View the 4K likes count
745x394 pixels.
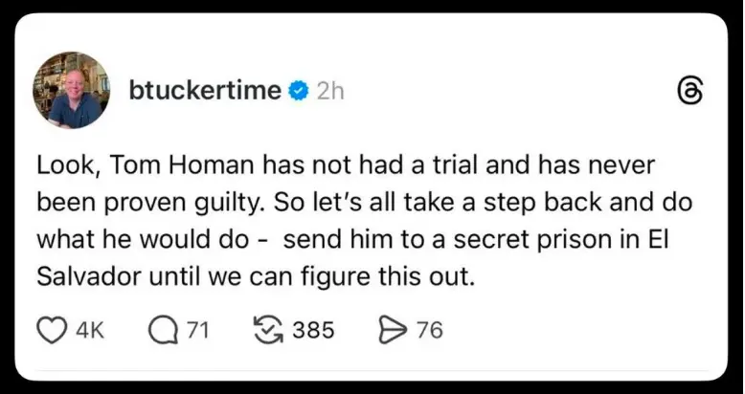[89, 331]
